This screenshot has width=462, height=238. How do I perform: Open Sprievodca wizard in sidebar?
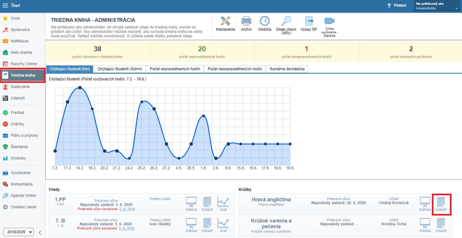23,30
